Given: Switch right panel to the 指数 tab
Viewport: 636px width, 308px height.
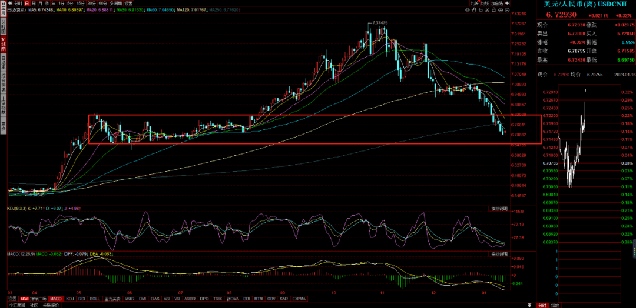Looking at the screenshot, I should 555,305.
